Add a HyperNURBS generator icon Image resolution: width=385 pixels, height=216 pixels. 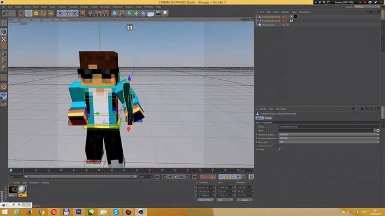click(129, 13)
